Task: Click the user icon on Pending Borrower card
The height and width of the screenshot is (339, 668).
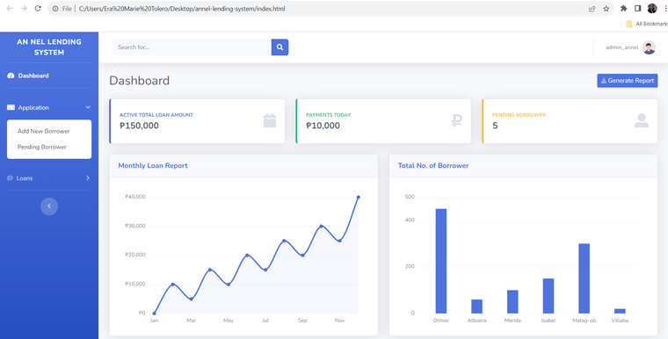Action: [641, 120]
